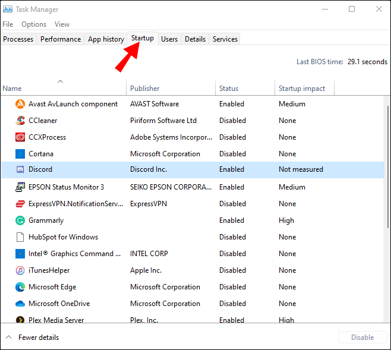Image resolution: width=391 pixels, height=350 pixels.
Task: Sort entries by Status column header
Action: click(229, 89)
